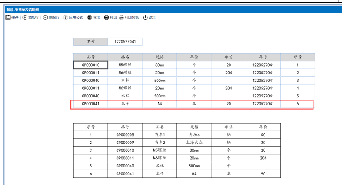Select the CP000010 cell in the upper table
Viewport: 342px width, 186px height.
91,65
